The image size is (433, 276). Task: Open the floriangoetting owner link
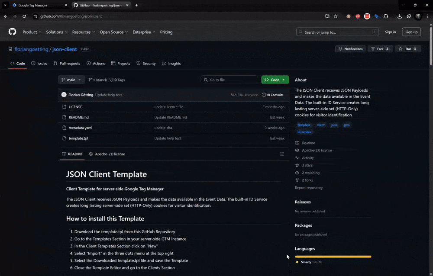tap(31, 49)
